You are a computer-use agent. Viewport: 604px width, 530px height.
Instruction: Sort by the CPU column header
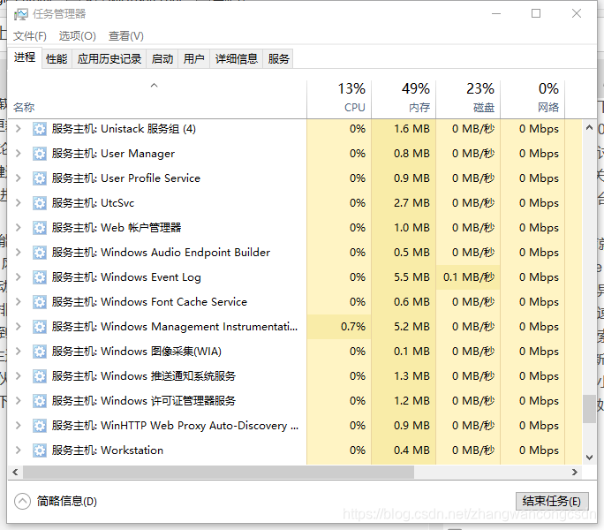(x=339, y=99)
